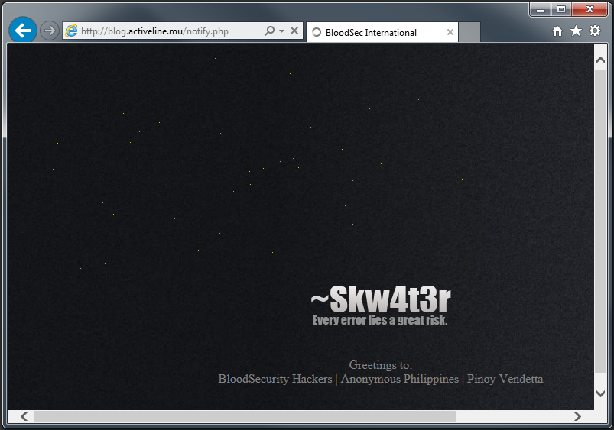The width and height of the screenshot is (614, 430).
Task: Click the search magnifier in address bar
Action: point(269,31)
